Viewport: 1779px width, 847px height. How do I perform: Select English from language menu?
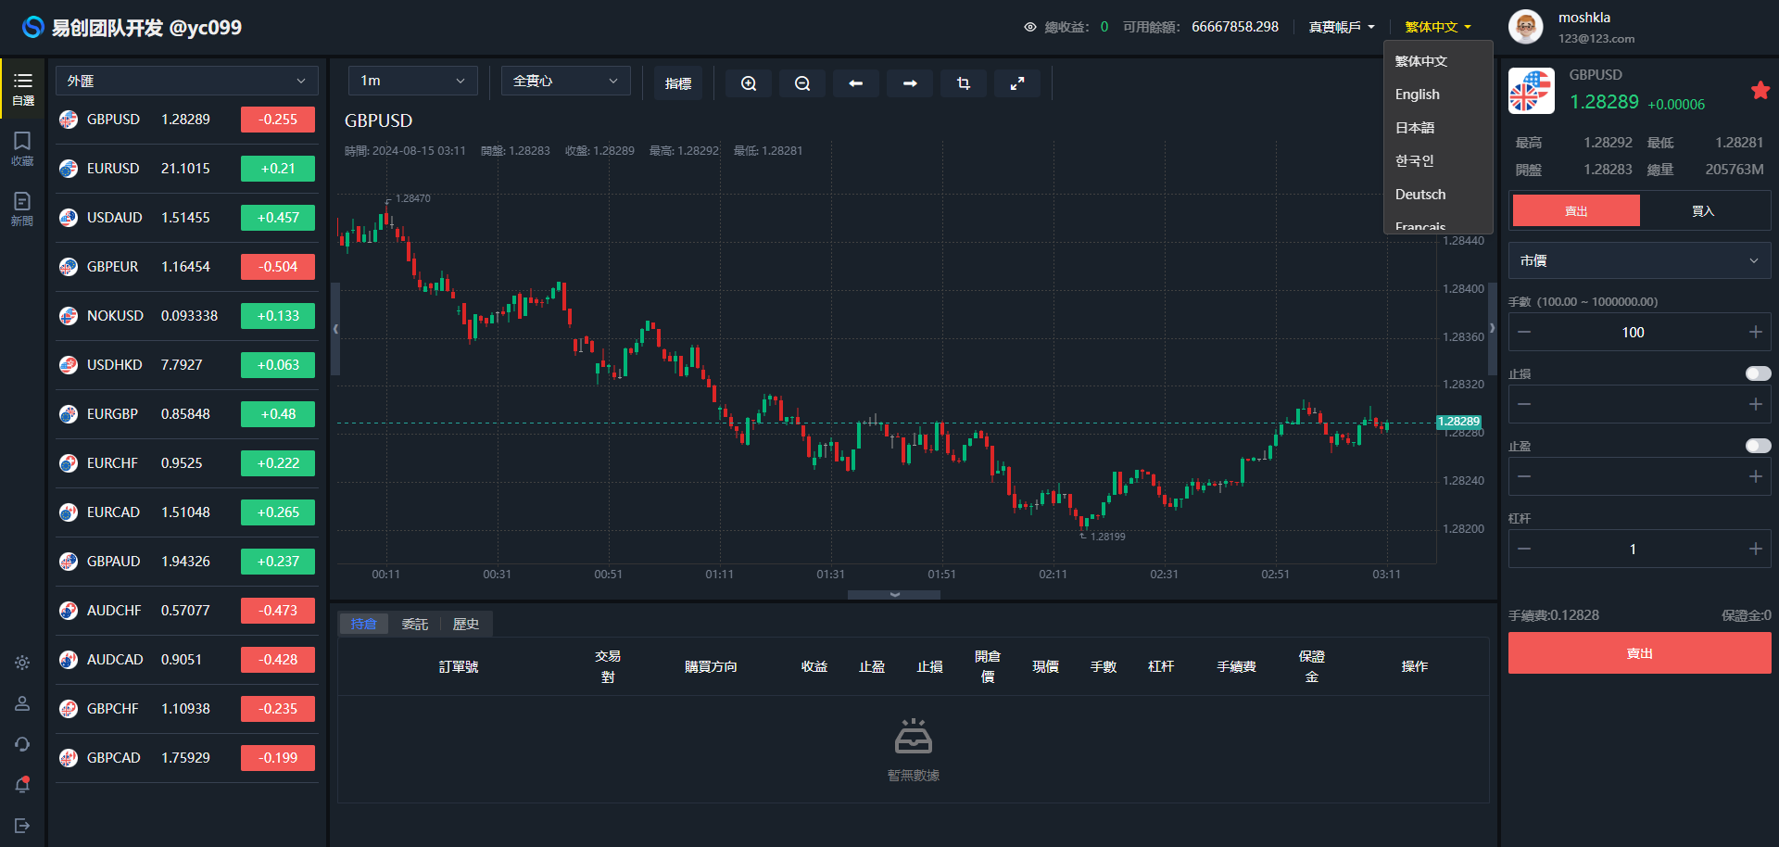1418,95
